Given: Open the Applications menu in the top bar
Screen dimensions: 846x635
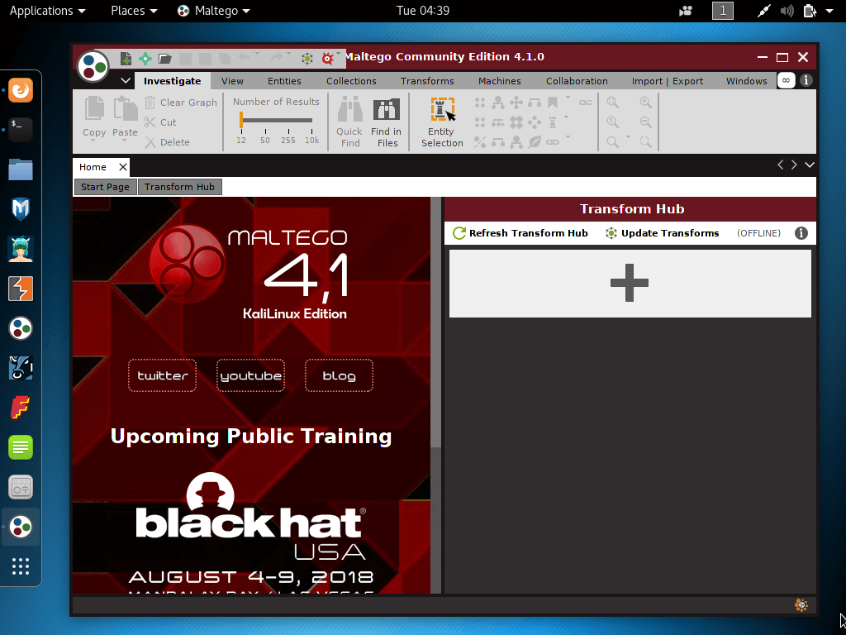Looking at the screenshot, I should [47, 11].
